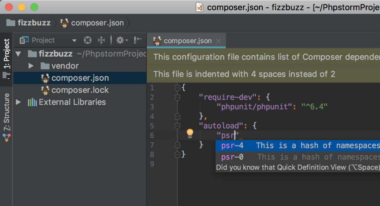Image resolution: width=380 pixels, height=206 pixels.
Task: Click the "require-dev" key text
Action: 227,97
